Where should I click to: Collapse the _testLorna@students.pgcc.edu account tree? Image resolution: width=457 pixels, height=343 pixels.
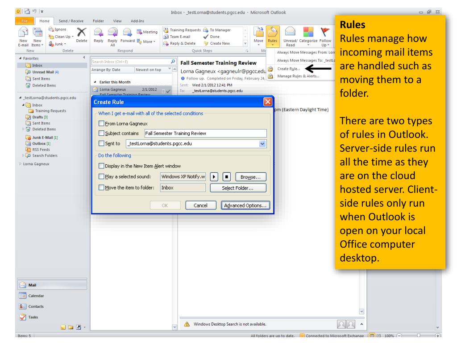[x=20, y=98]
